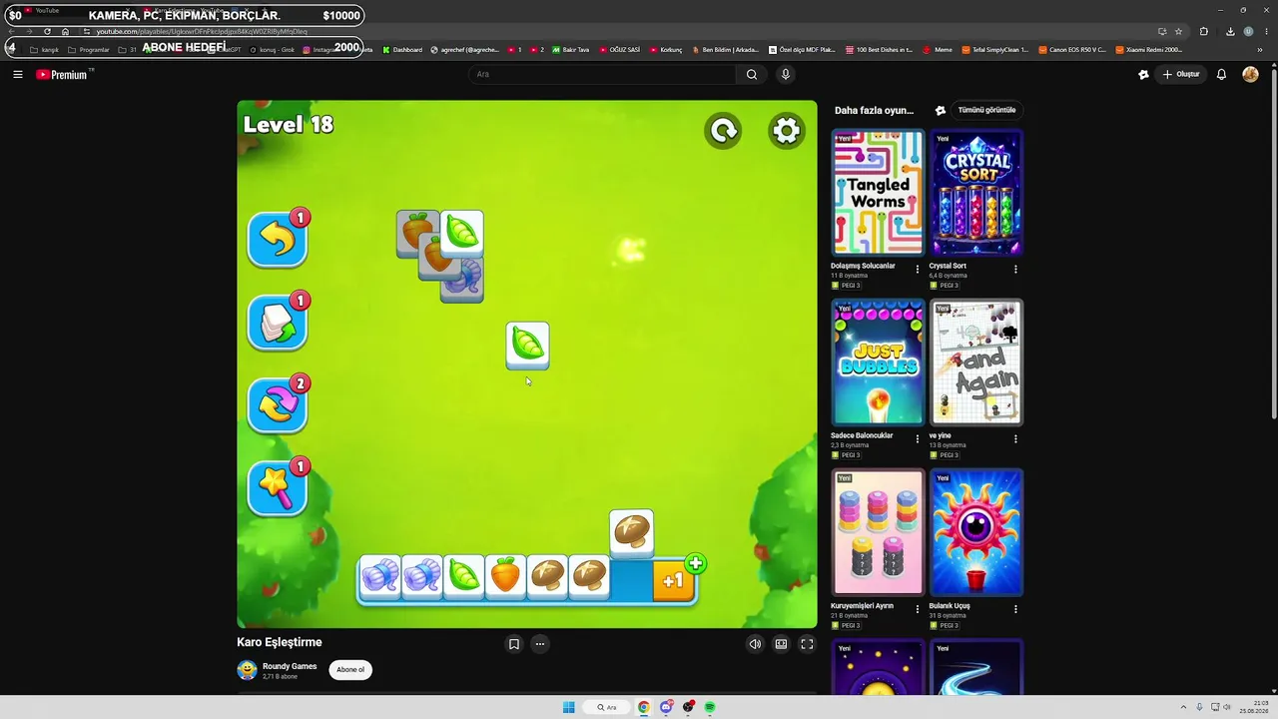Screen dimensions: 1278x719
Task: Open the Bulanık Uçuş game thumbnail
Action: coord(976,532)
